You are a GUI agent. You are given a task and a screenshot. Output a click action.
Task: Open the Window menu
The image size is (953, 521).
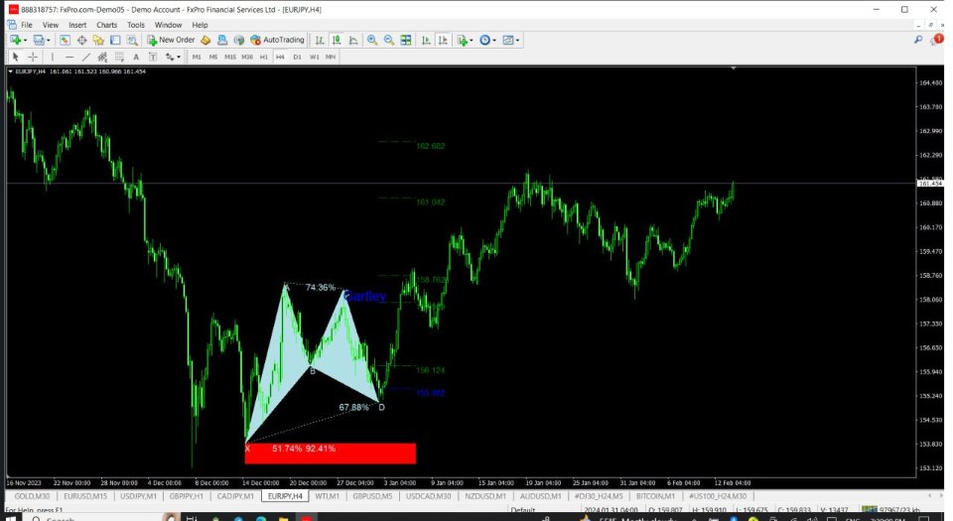[168, 25]
